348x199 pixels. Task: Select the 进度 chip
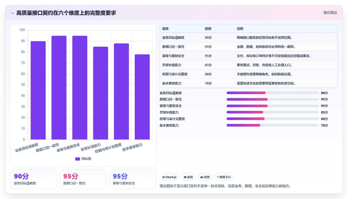[205, 177]
